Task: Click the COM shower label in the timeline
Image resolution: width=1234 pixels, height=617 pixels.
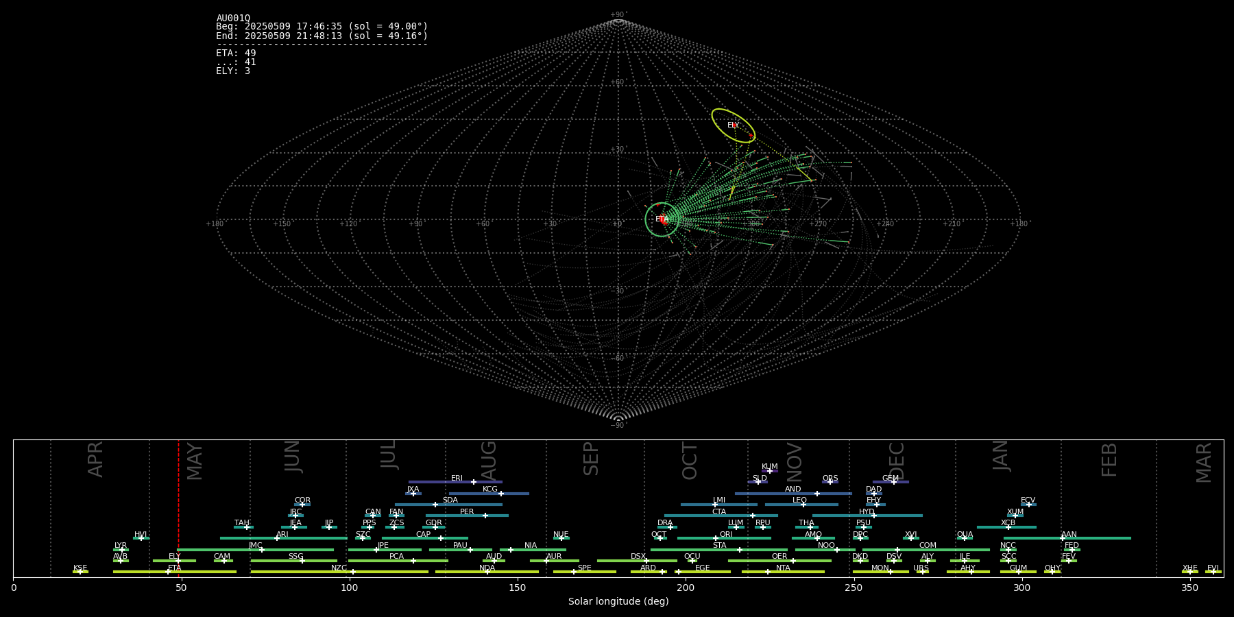Action: [928, 546]
